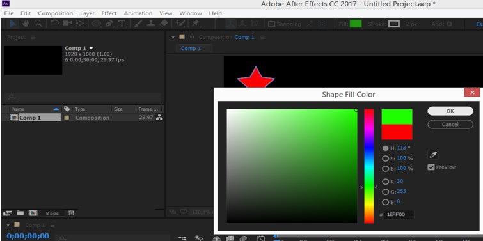Image resolution: width=483 pixels, height=241 pixels.
Task: Click the shy layers umbrella icon in timeline
Action: (x=217, y=238)
